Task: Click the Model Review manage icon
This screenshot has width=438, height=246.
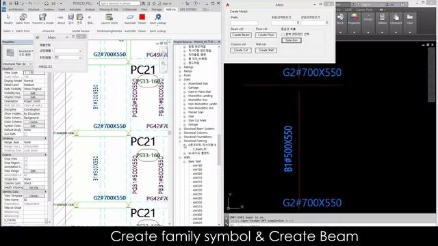Action: pos(80,17)
